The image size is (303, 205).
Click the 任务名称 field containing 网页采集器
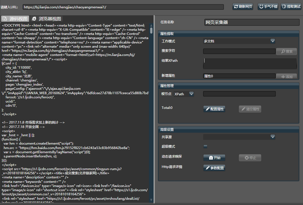pyautogui.click(x=252, y=22)
